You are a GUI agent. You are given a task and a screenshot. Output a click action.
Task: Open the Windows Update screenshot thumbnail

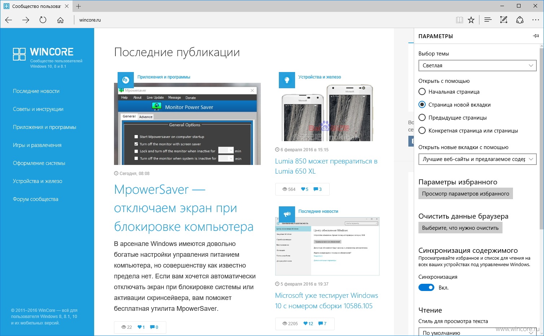coord(327,246)
